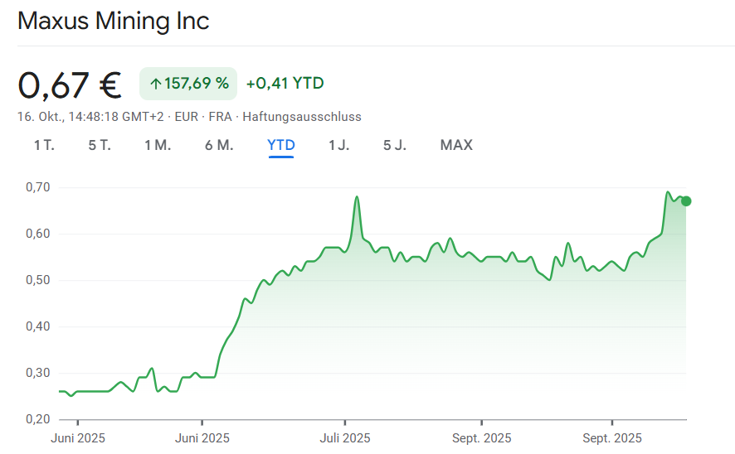The height and width of the screenshot is (454, 735).
Task: Switch to the 5 T. range tab
Action: 100,145
